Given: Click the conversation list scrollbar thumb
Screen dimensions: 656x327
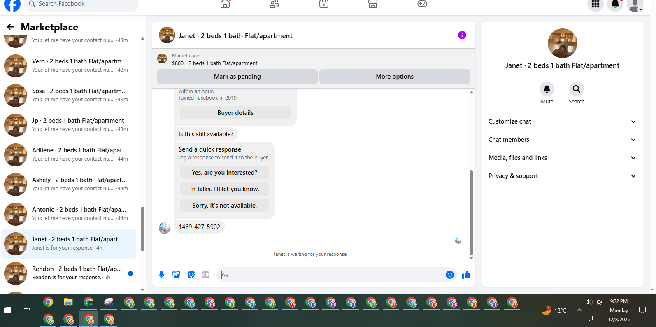Looking at the screenshot, I should (x=142, y=229).
